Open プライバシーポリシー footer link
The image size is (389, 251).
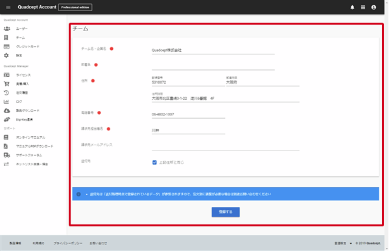68,243
